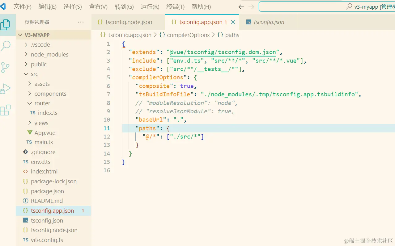The image size is (395, 246).
Task: Click the 资源管理器 panel title
Action: [37, 22]
